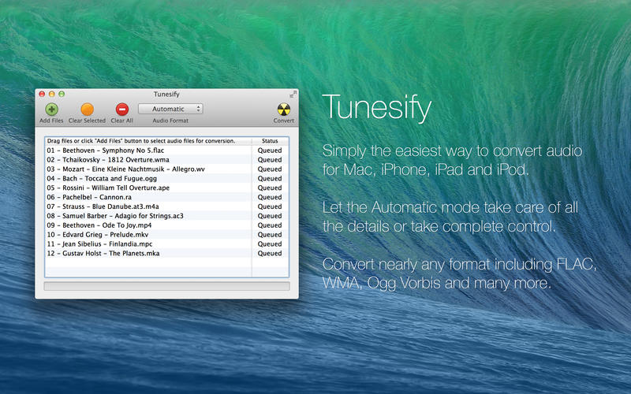Click the file list instruction column header
Viewport: 631px width, 394px height.
coord(148,141)
